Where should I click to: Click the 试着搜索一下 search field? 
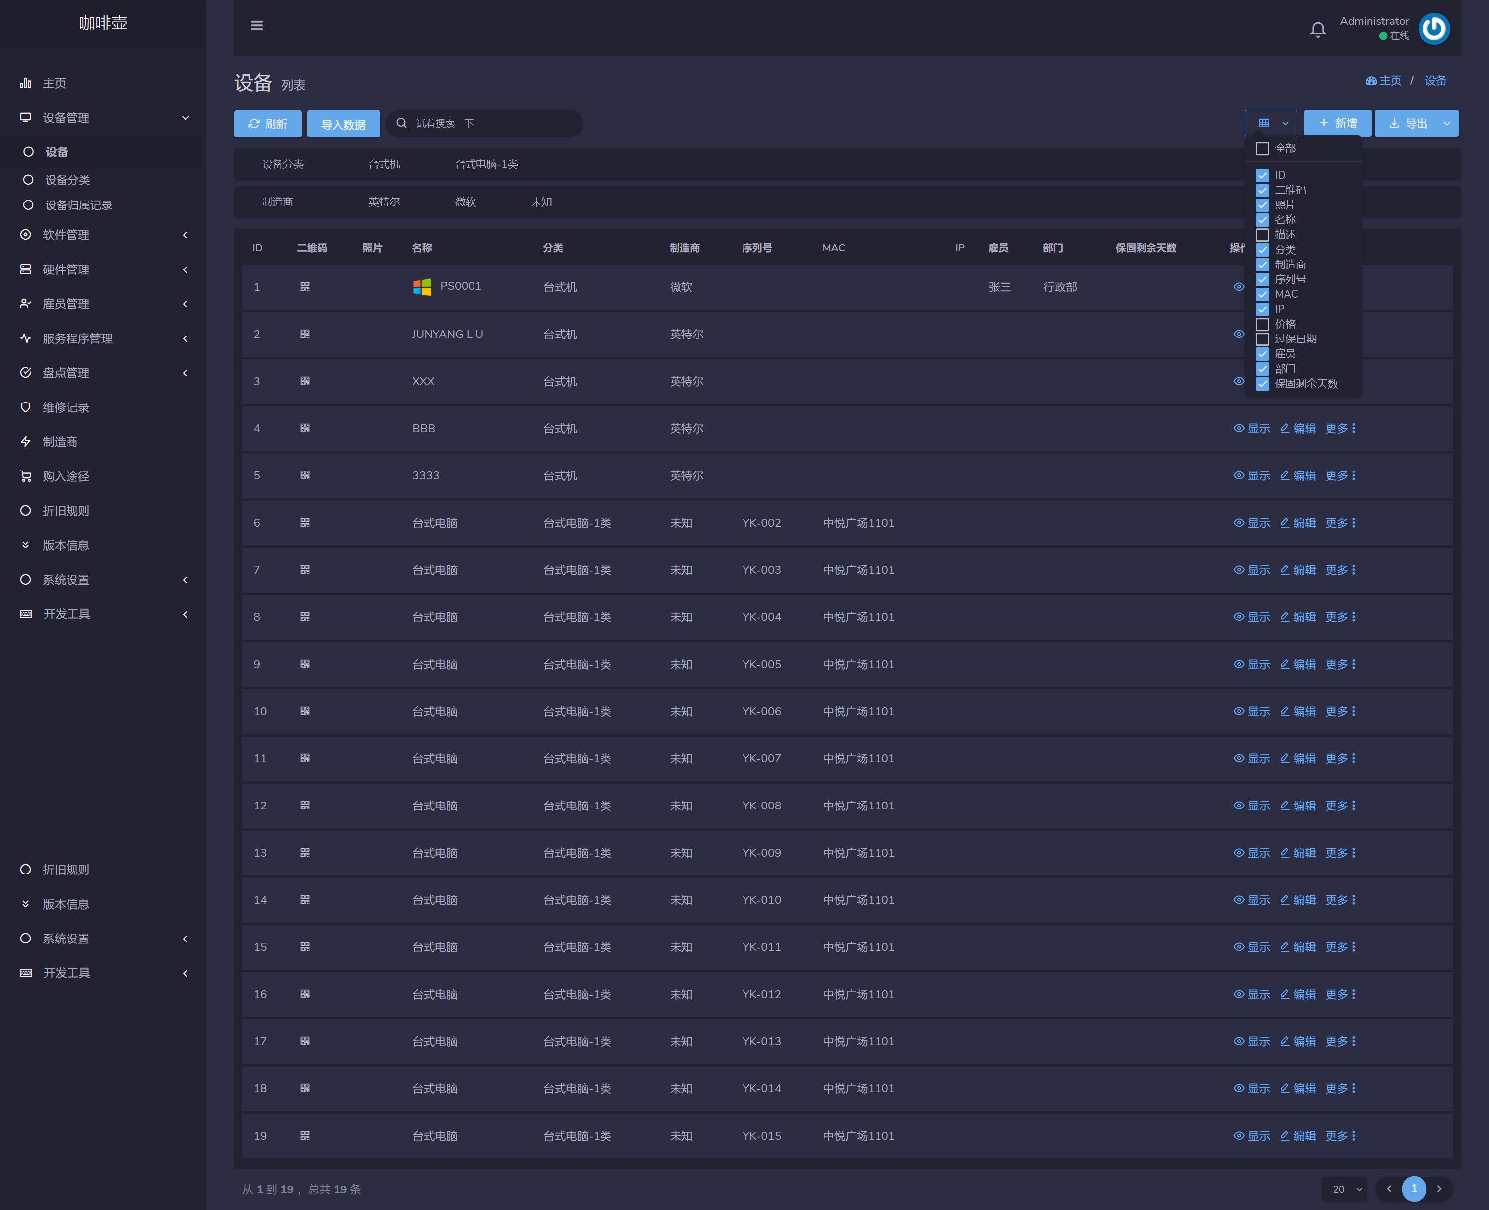click(x=488, y=124)
